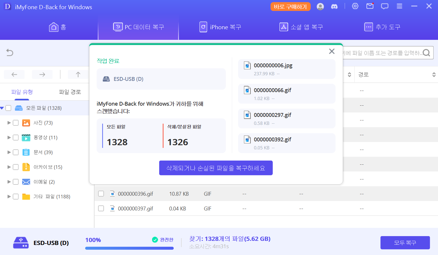This screenshot has height=255, width=438.
Task: Go up one level with up arrow
Action: tap(78, 74)
